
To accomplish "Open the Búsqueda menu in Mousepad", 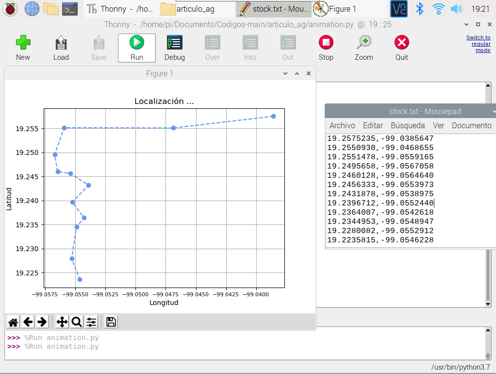I will 407,125.
